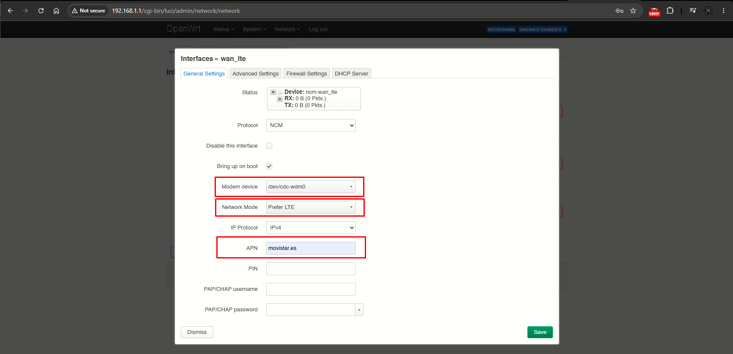The height and width of the screenshot is (354, 733).
Task: Open the red extension icon with badge
Action: pyautogui.click(x=654, y=12)
